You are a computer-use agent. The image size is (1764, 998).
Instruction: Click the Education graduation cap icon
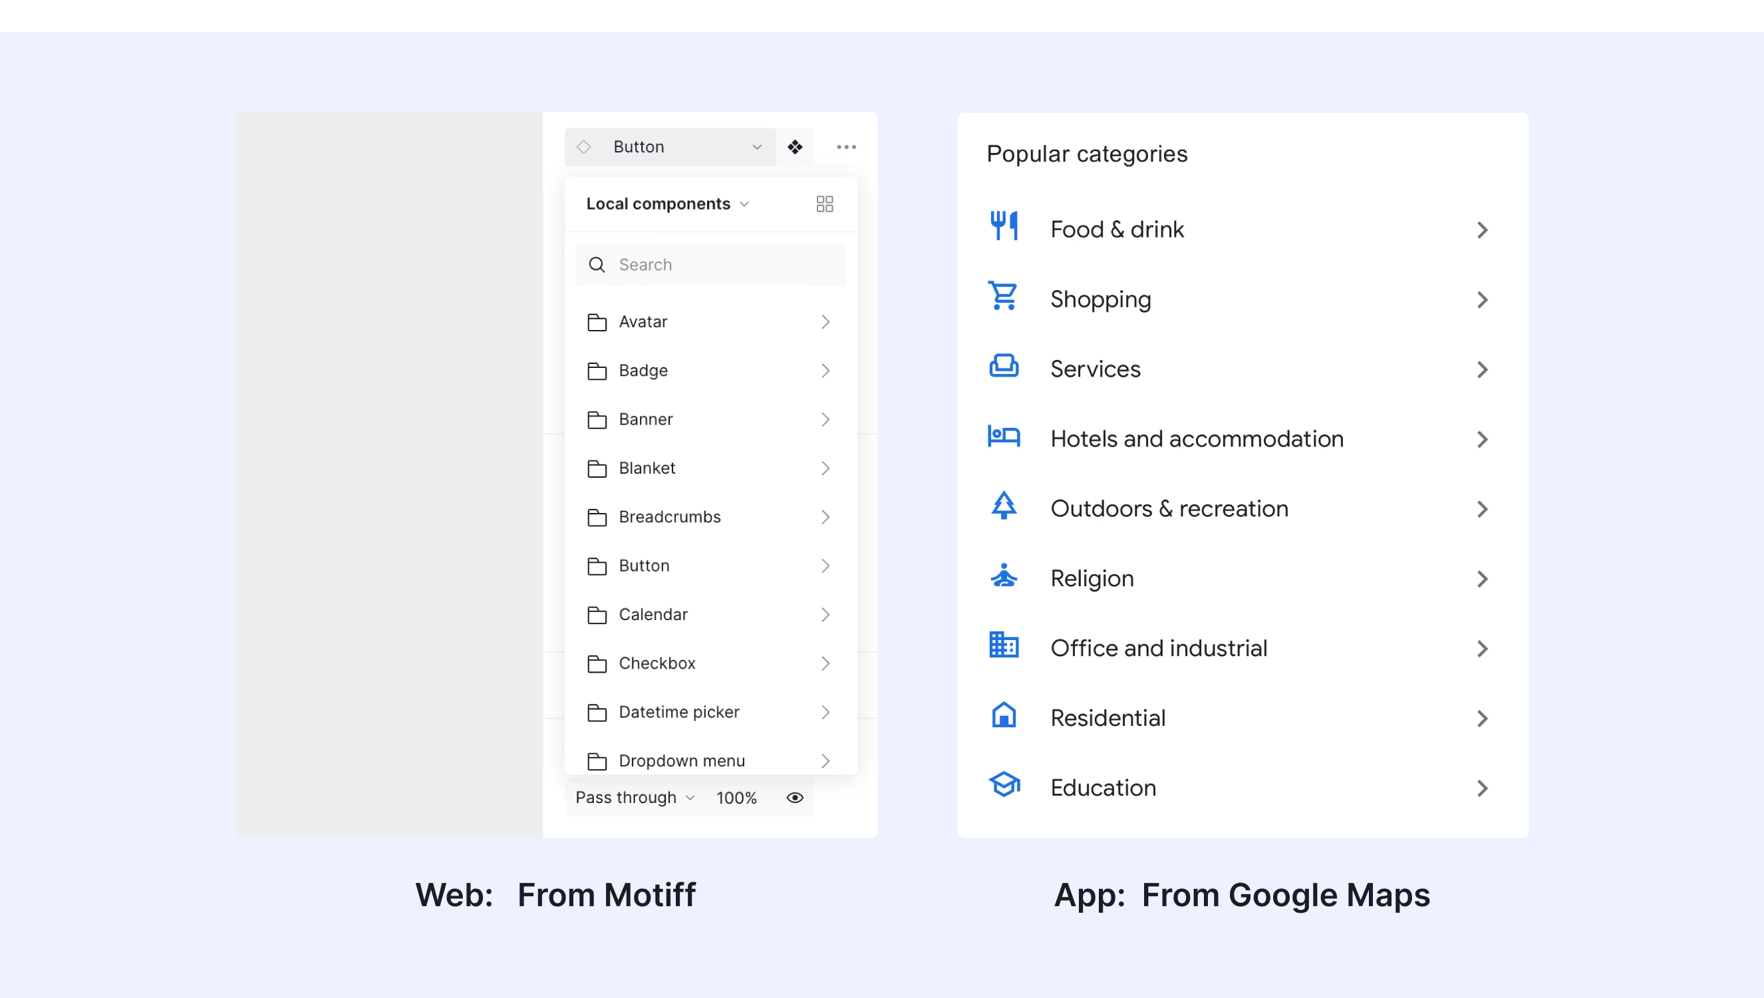point(1004,784)
